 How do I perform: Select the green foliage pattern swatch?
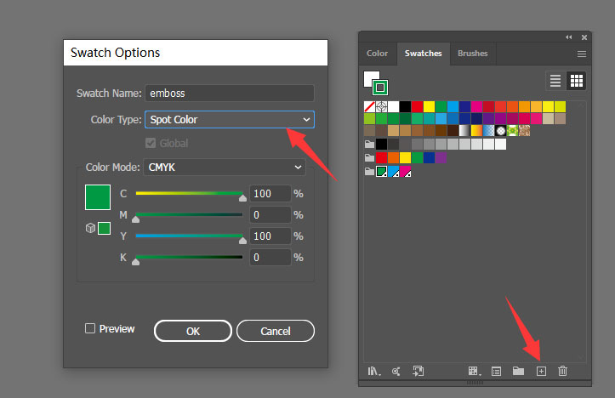pyautogui.click(x=513, y=131)
